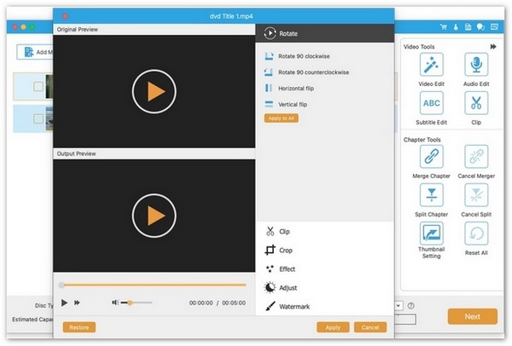The width and height of the screenshot is (512, 346).
Task: Open the Clip tool in Video Tools
Action: pyautogui.click(x=476, y=103)
